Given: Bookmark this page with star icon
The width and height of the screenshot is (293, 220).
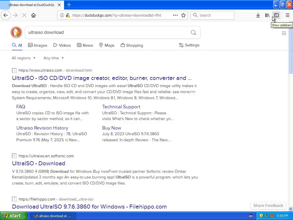Looking at the screenshot, I should (x=183, y=15).
